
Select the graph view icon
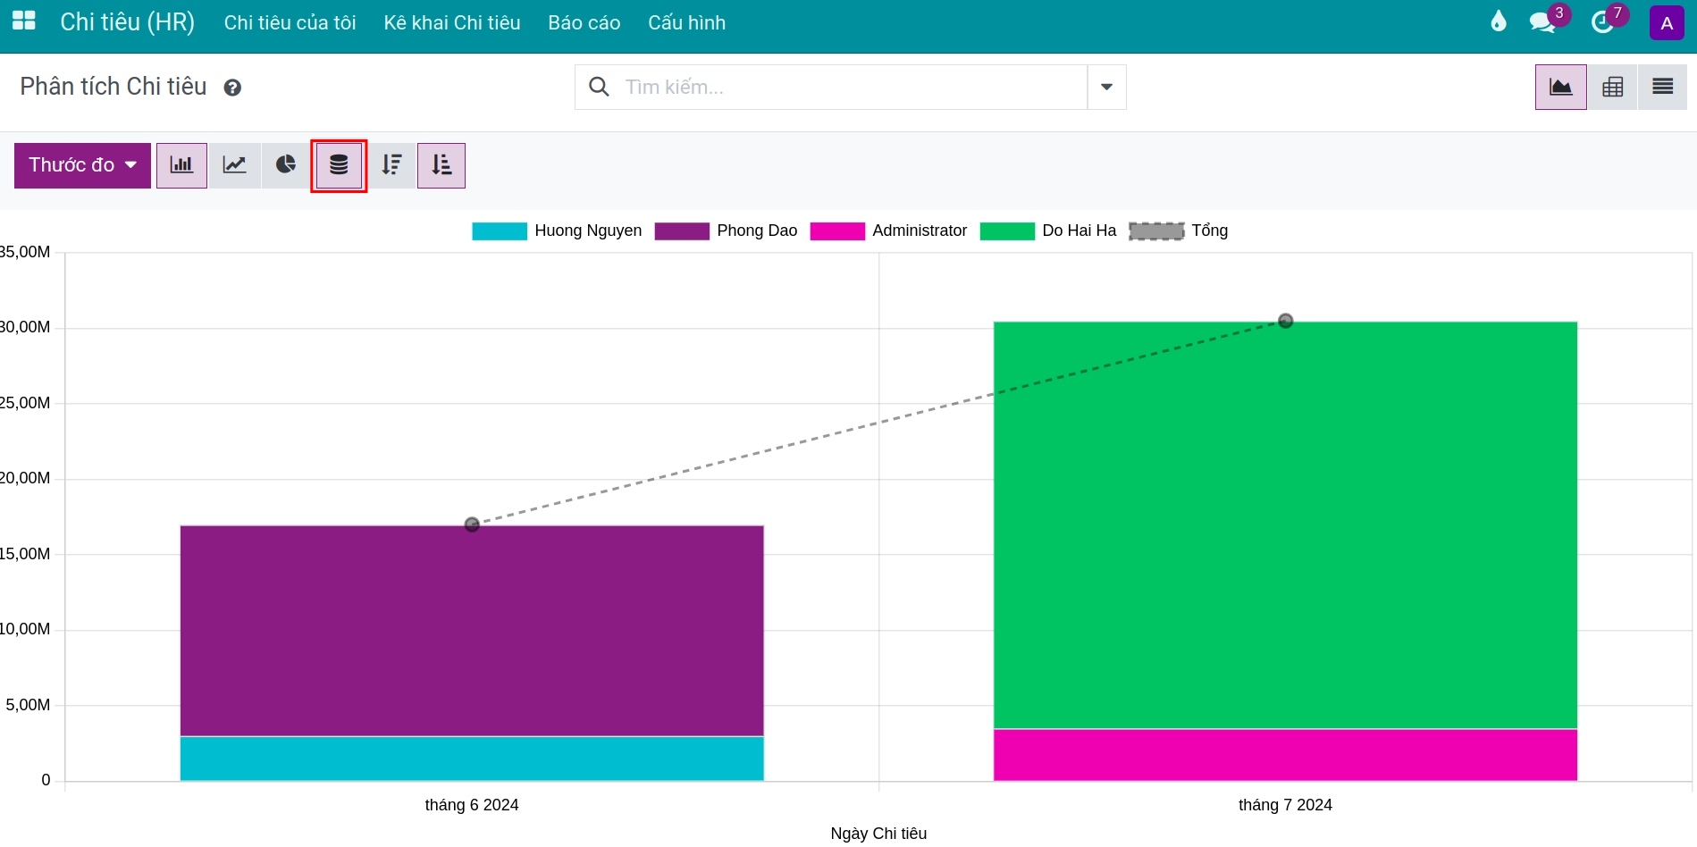pyautogui.click(x=1561, y=87)
